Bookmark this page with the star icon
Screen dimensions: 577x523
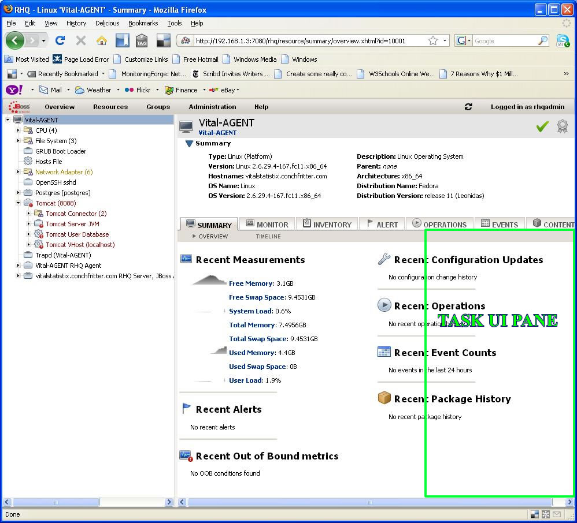[433, 40]
